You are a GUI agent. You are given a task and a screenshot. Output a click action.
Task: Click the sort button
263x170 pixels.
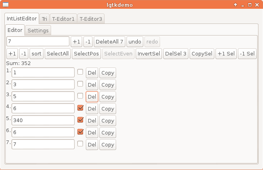pos(36,53)
